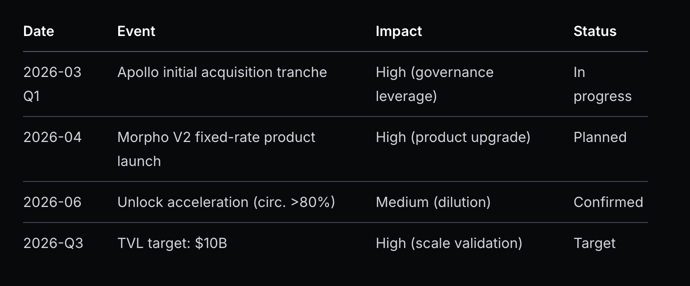Select the 2026-06 date cell
The width and height of the screenshot is (690, 286).
[x=52, y=202]
